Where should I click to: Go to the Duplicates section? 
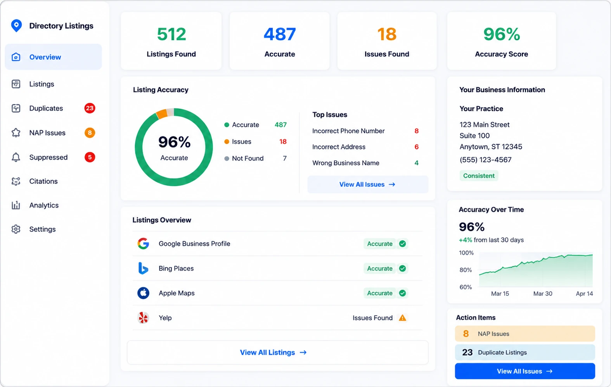coord(54,108)
